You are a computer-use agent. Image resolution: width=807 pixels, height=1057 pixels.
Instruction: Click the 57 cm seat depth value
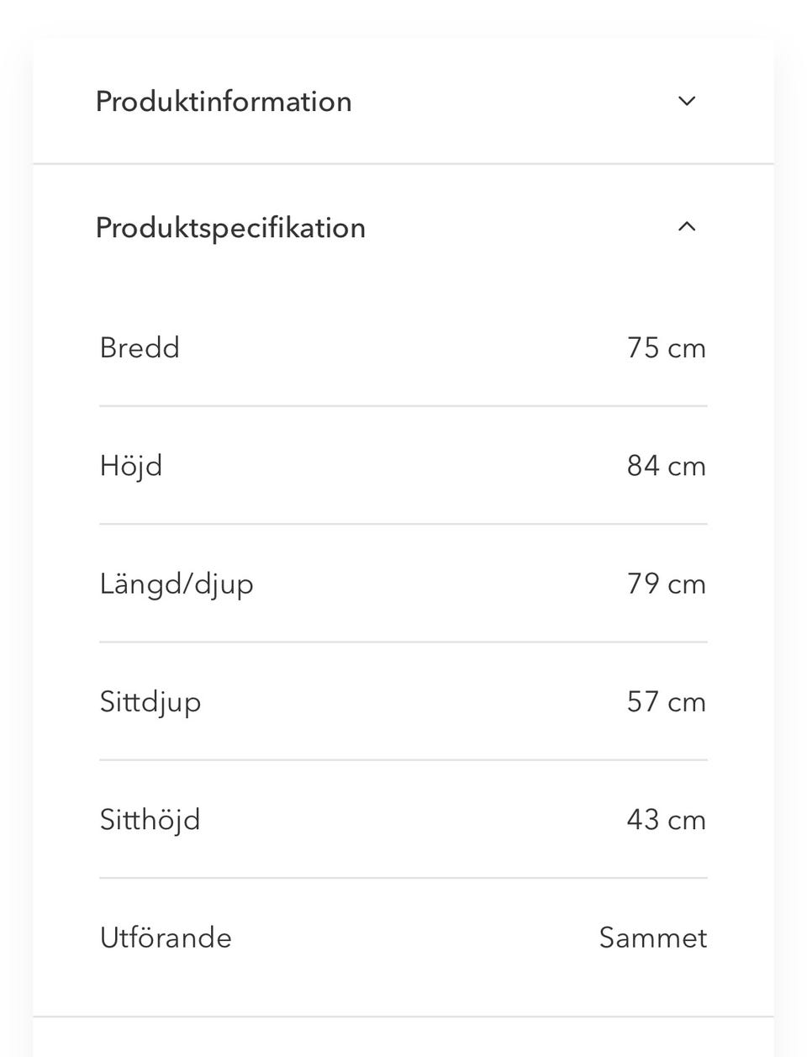[x=666, y=701]
